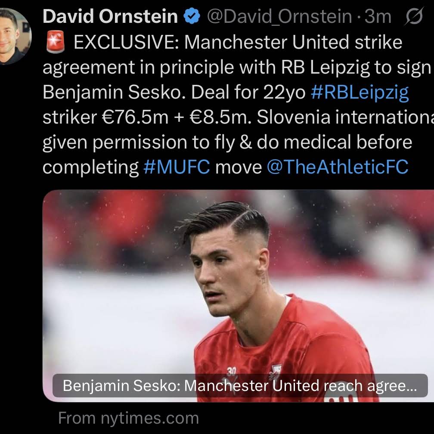Visit the @TheAthleticFC mention
Screen dimensions: 434x434
338,167
